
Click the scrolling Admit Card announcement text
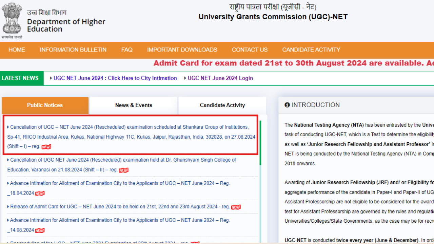coord(294,63)
